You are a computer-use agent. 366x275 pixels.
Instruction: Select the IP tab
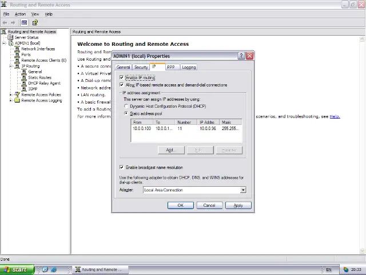(157, 66)
